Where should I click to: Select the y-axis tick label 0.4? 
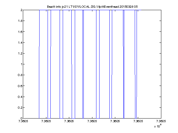(x=20, y=97)
